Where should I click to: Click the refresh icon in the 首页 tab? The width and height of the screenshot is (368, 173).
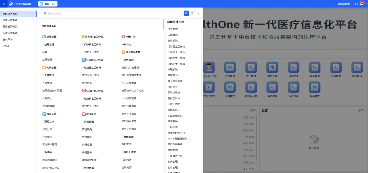(x=53, y=4)
